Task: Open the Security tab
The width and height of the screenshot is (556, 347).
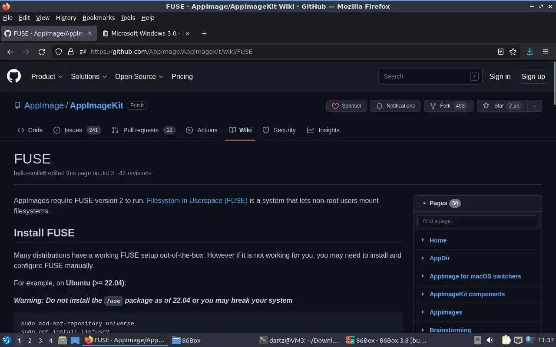Action: click(x=279, y=130)
